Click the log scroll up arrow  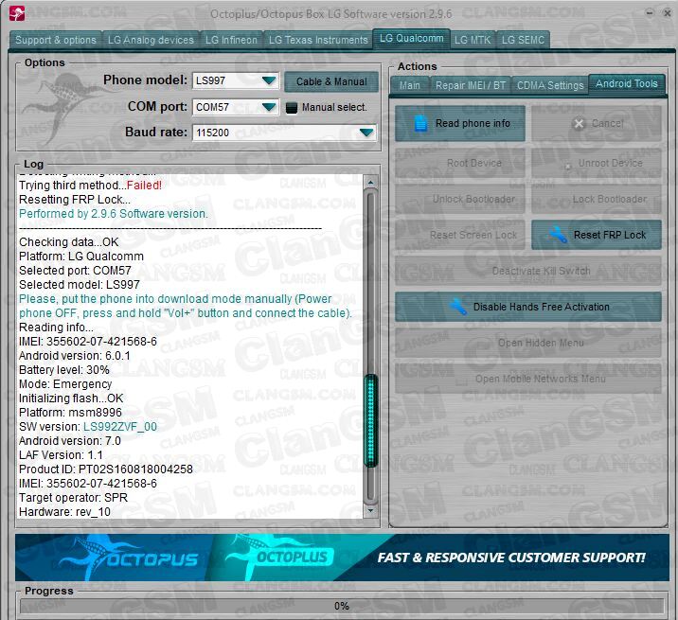pos(371,182)
